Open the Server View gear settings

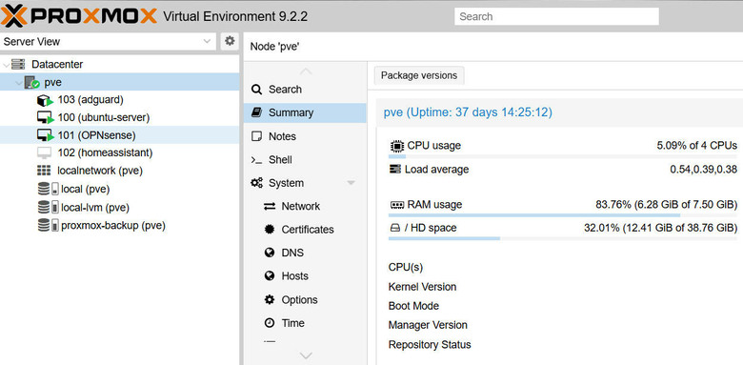(x=230, y=41)
